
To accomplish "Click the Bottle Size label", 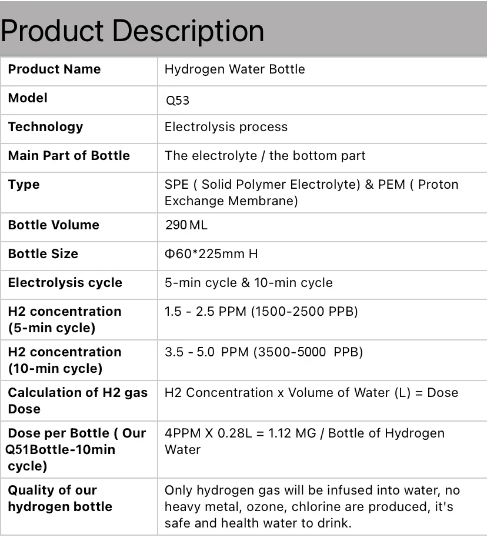I will click(x=43, y=254).
